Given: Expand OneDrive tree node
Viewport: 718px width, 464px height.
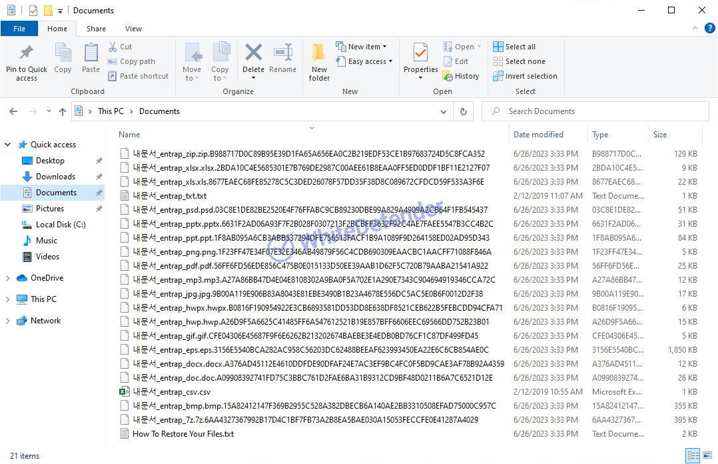Looking at the screenshot, I should (7, 278).
